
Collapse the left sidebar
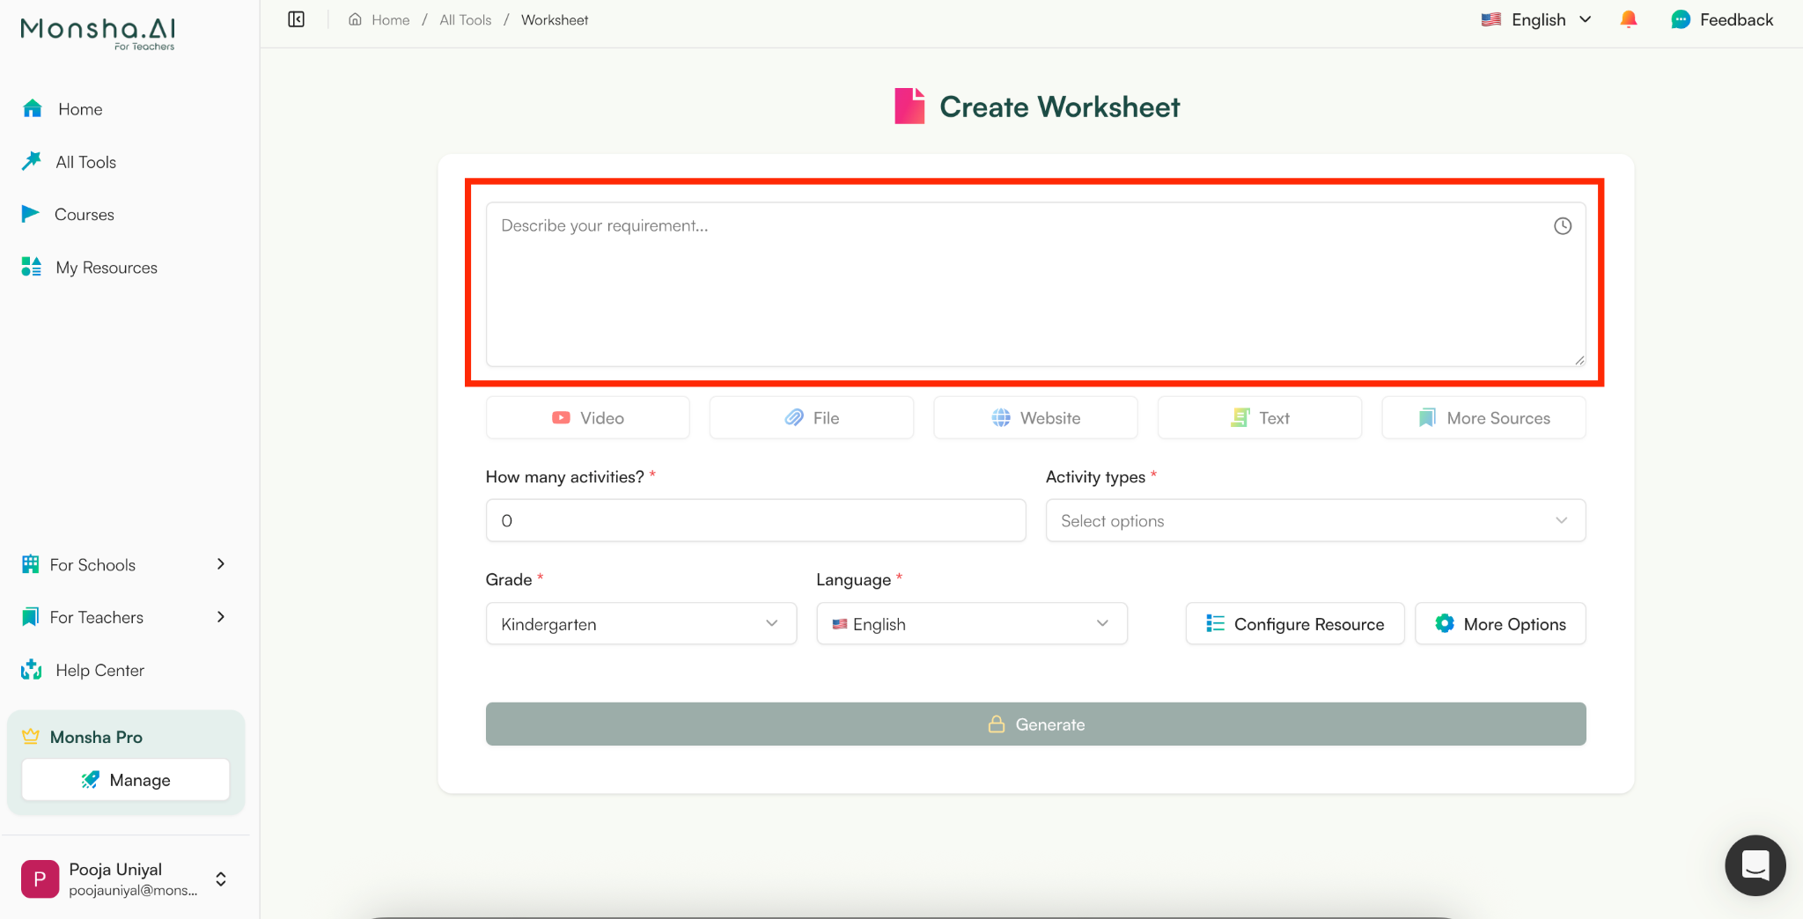(x=296, y=18)
